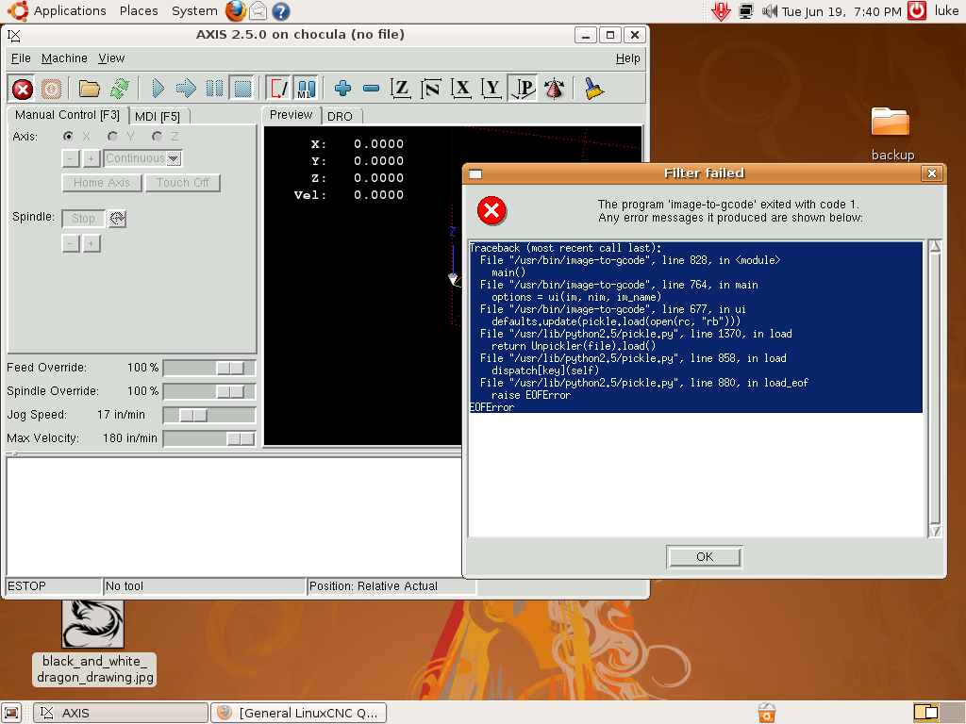Select the X axis radio button

68,136
